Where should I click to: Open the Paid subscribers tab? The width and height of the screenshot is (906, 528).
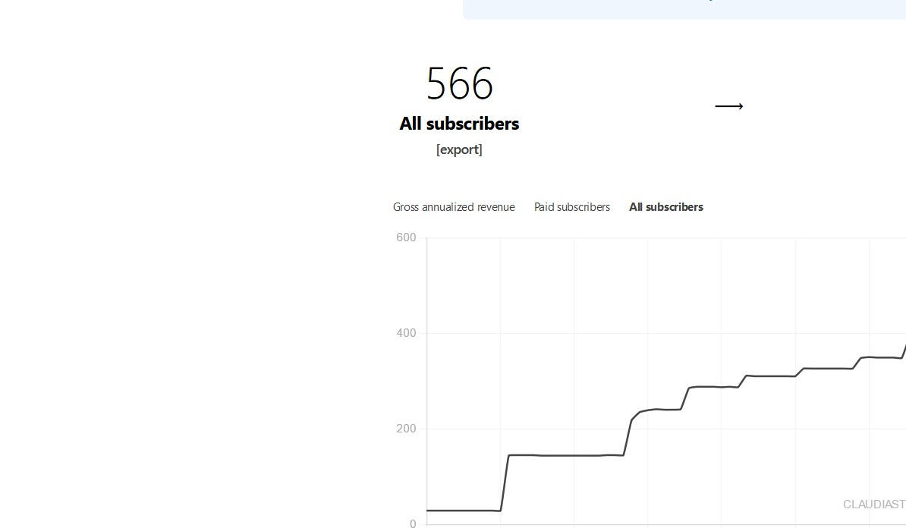click(x=572, y=207)
